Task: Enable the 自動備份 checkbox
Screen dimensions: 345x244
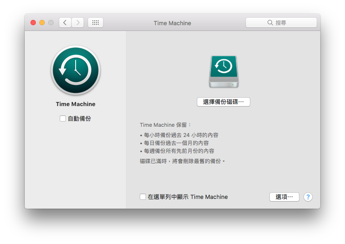Action: click(x=63, y=118)
